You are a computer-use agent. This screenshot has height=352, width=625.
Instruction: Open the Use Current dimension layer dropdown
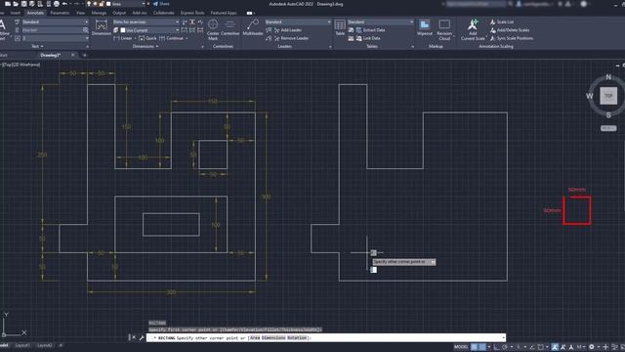149,30
